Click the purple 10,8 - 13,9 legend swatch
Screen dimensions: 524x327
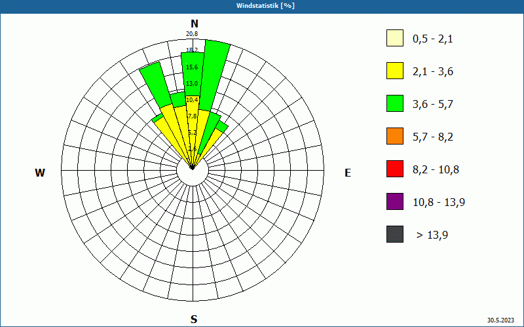(395, 201)
